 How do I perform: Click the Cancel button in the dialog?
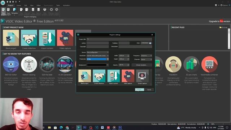pos(149,90)
